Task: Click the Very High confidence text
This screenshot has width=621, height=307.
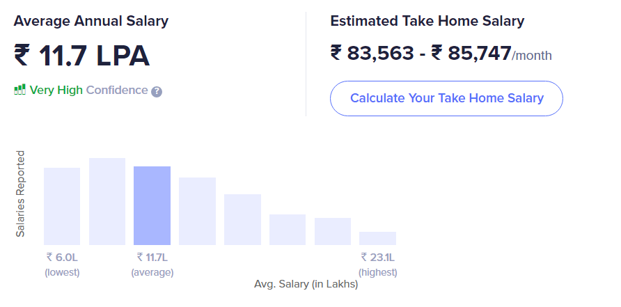Action: (56, 90)
